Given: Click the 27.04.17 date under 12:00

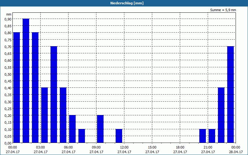Looking at the screenshot, I should (x=124, y=152).
